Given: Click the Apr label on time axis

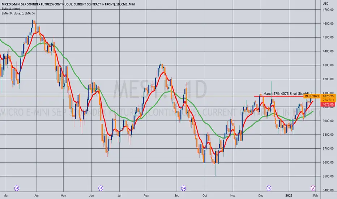Looking at the screenshot, I should tap(37, 195).
